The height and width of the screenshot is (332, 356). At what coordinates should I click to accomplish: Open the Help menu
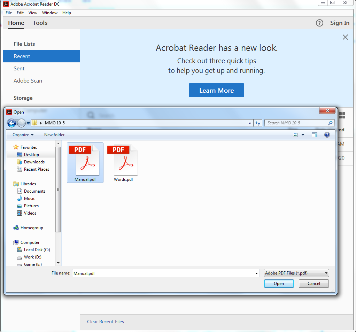[x=67, y=13]
